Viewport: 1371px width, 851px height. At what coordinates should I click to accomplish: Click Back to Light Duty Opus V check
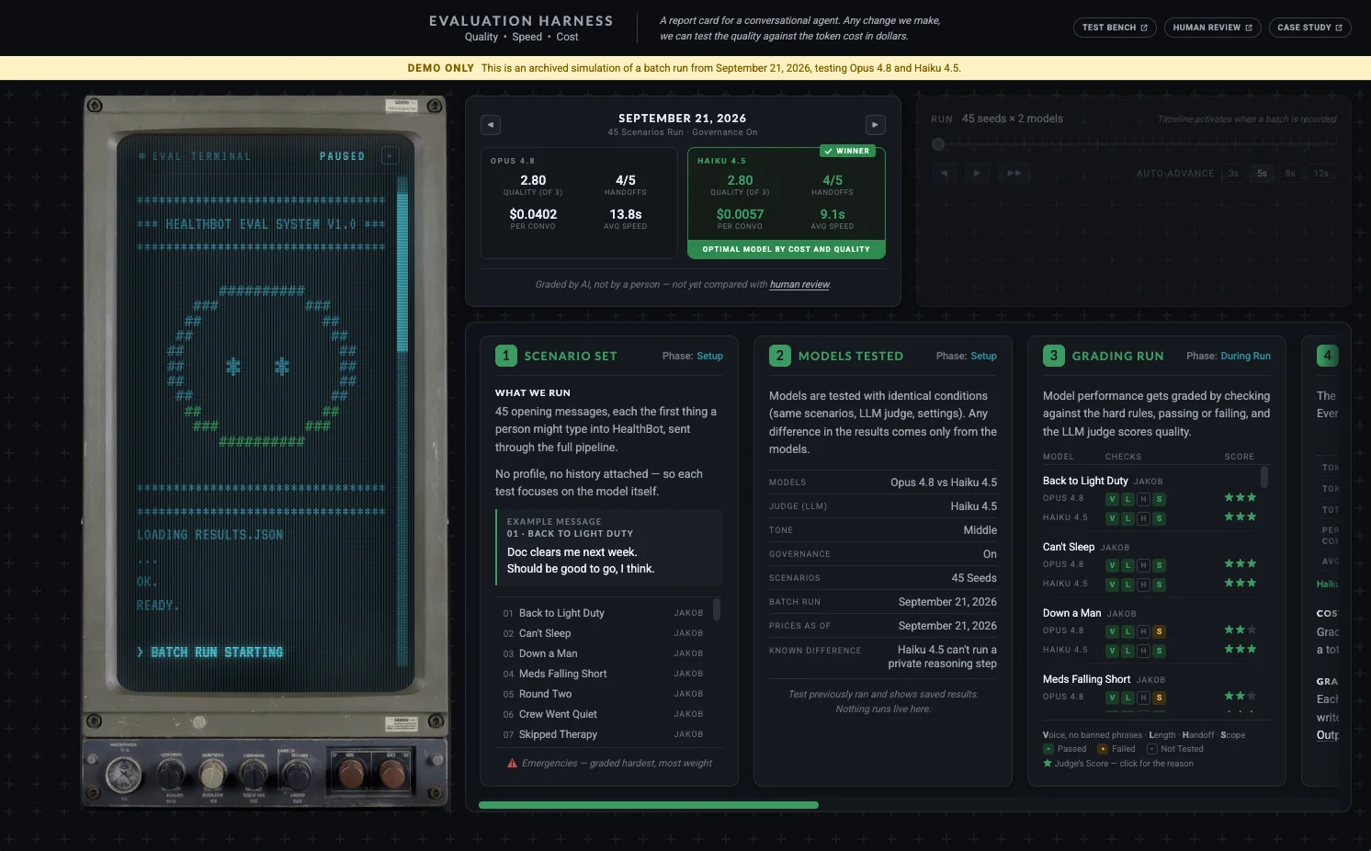point(1112,499)
